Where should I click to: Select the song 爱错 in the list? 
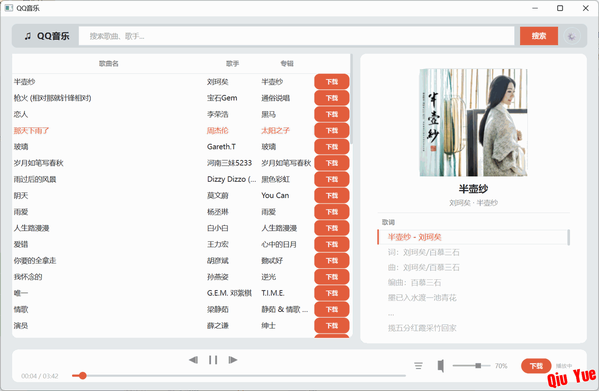[x=21, y=244]
